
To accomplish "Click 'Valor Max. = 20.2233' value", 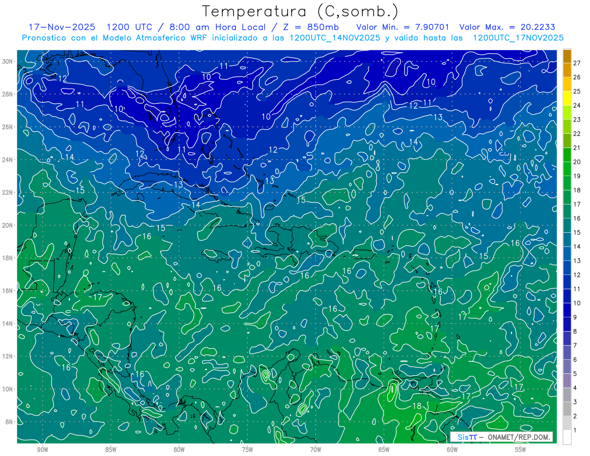I will 507,27.
